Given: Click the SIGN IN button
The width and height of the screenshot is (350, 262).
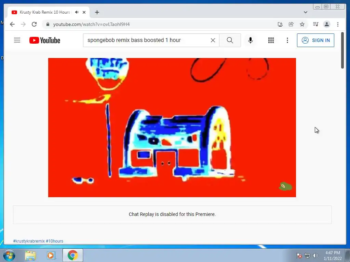Looking at the screenshot, I should click(x=315, y=40).
